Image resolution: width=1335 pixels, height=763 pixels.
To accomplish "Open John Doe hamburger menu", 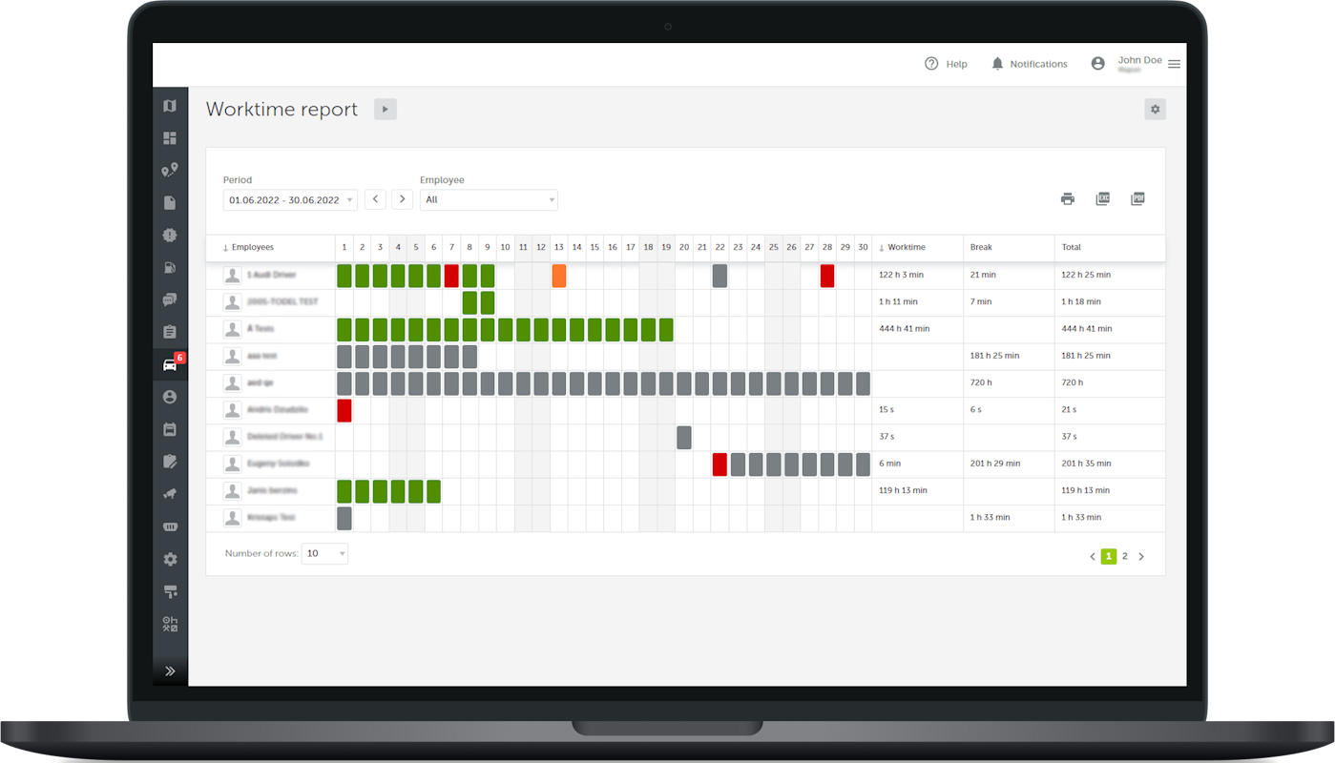I will point(1174,64).
